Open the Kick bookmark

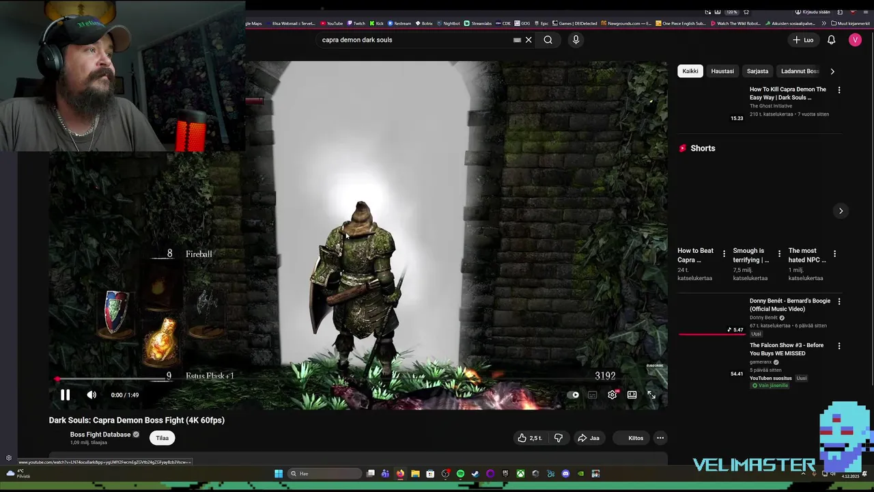tap(376, 23)
